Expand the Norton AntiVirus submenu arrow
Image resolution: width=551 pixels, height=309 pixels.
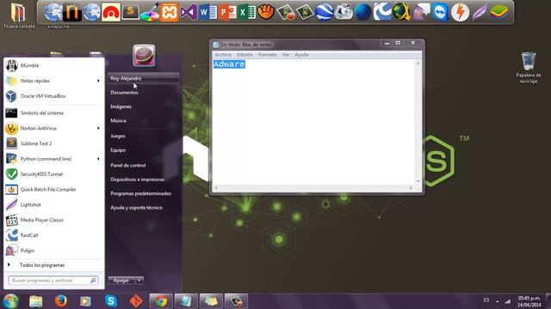coord(98,128)
